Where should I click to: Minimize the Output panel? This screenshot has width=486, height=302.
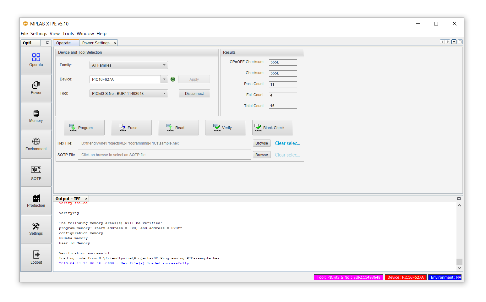tap(459, 199)
